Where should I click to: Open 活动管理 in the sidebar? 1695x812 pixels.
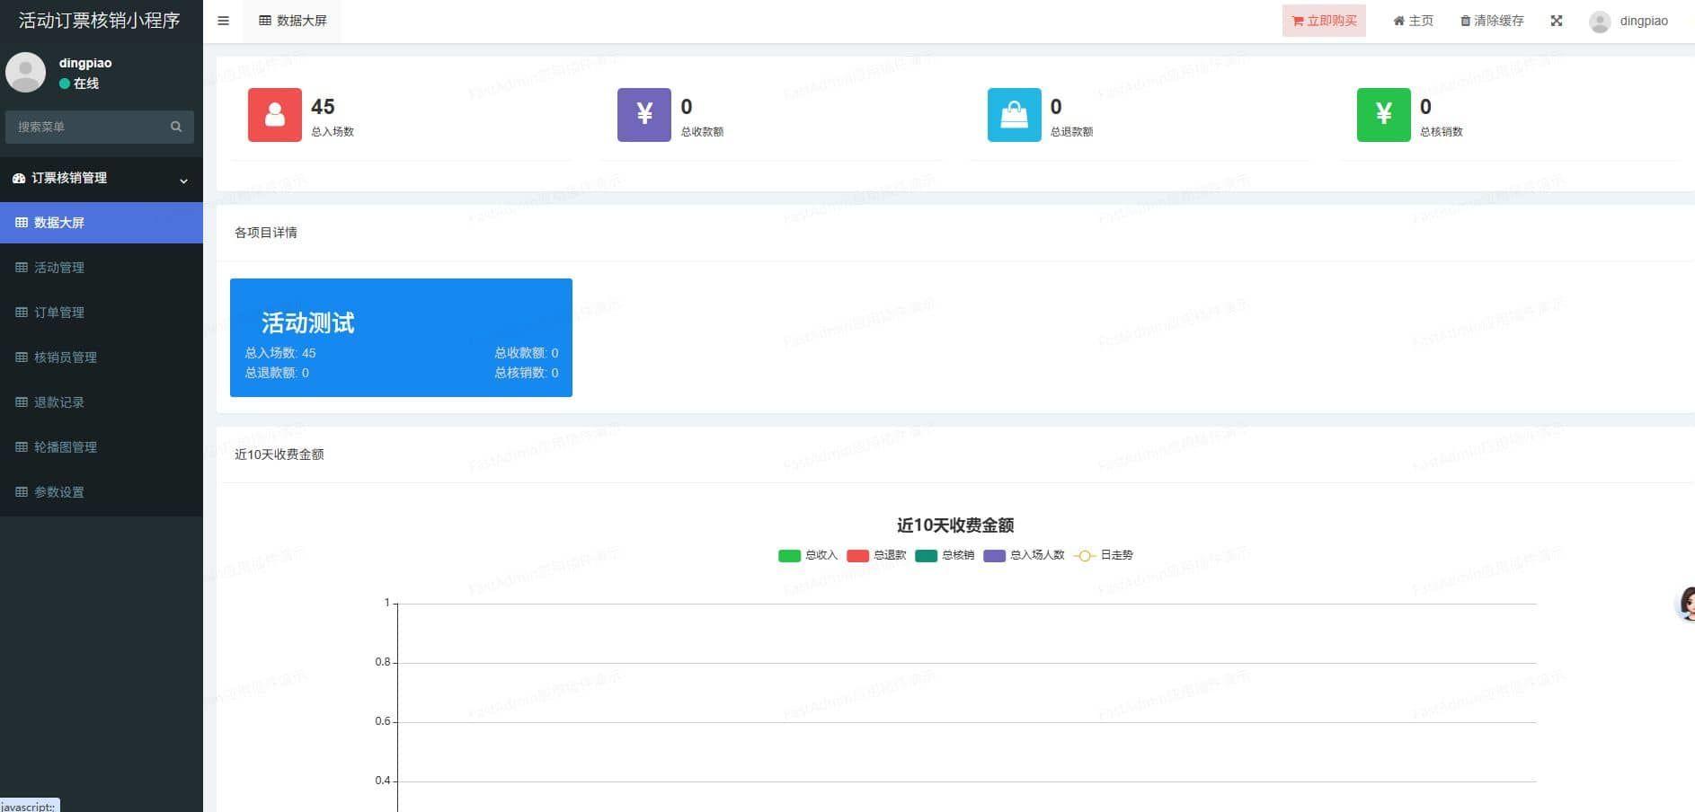[59, 268]
